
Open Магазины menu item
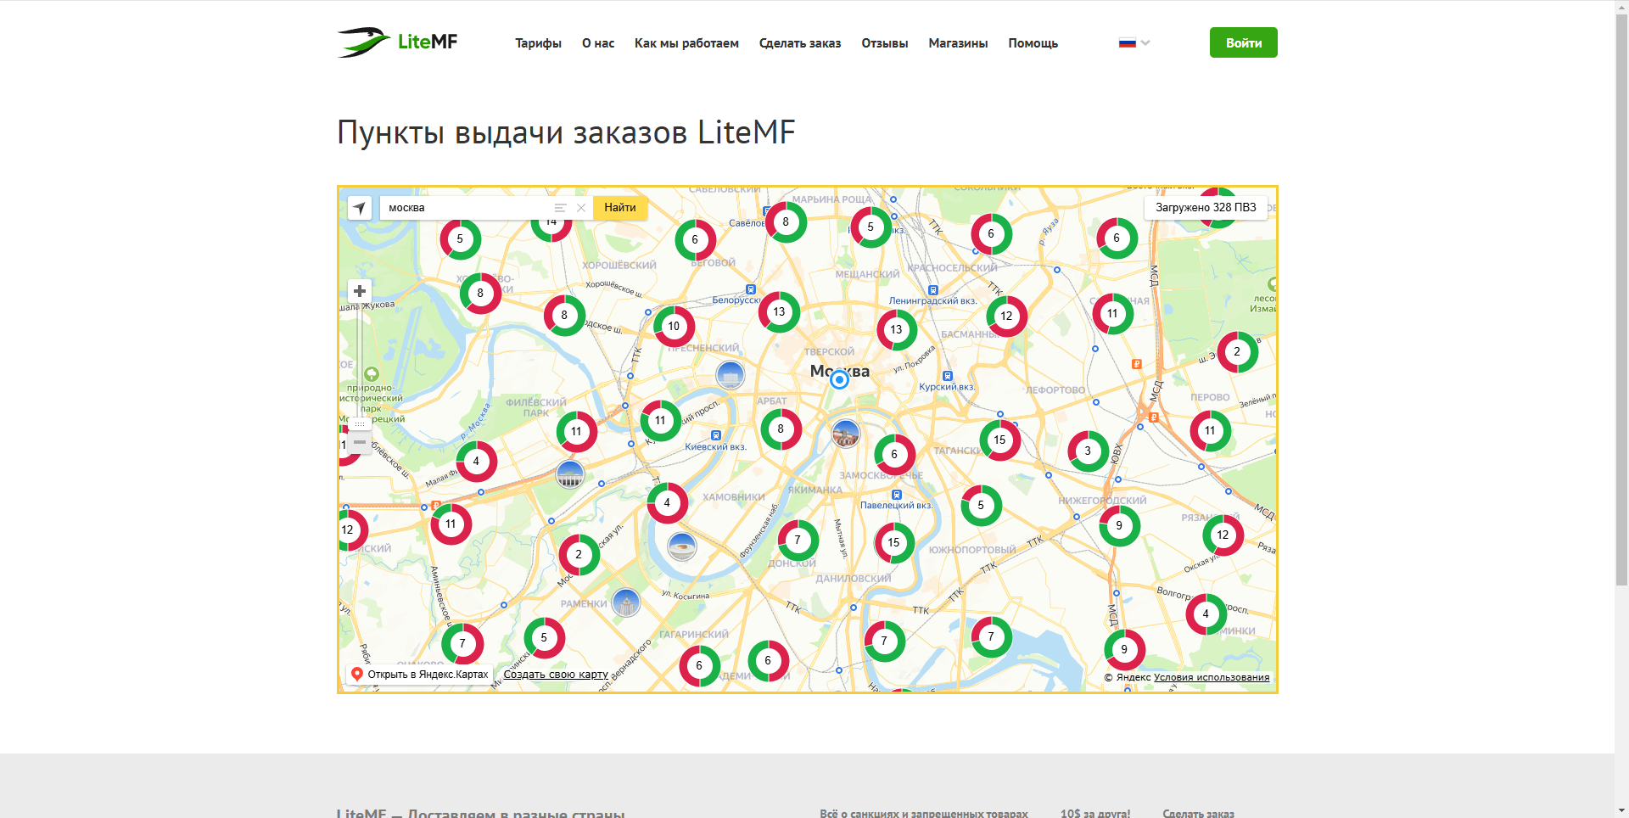click(x=958, y=43)
